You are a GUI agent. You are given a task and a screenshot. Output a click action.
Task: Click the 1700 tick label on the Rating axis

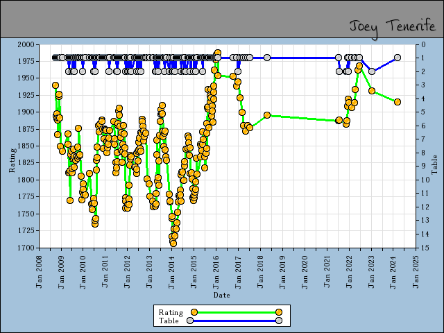pyautogui.click(x=26, y=248)
